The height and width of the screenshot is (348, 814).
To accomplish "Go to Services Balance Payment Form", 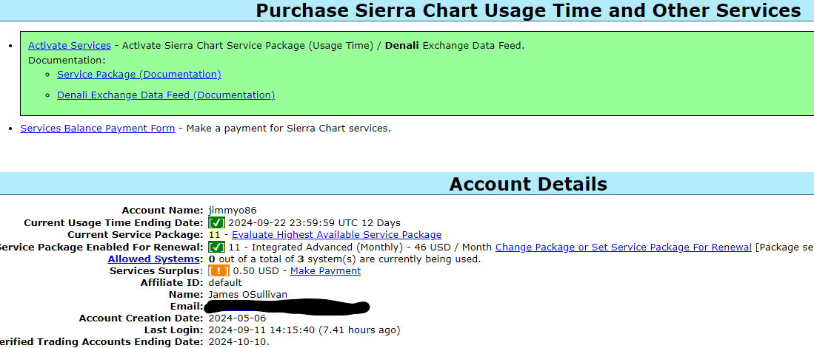I will pyautogui.click(x=98, y=129).
